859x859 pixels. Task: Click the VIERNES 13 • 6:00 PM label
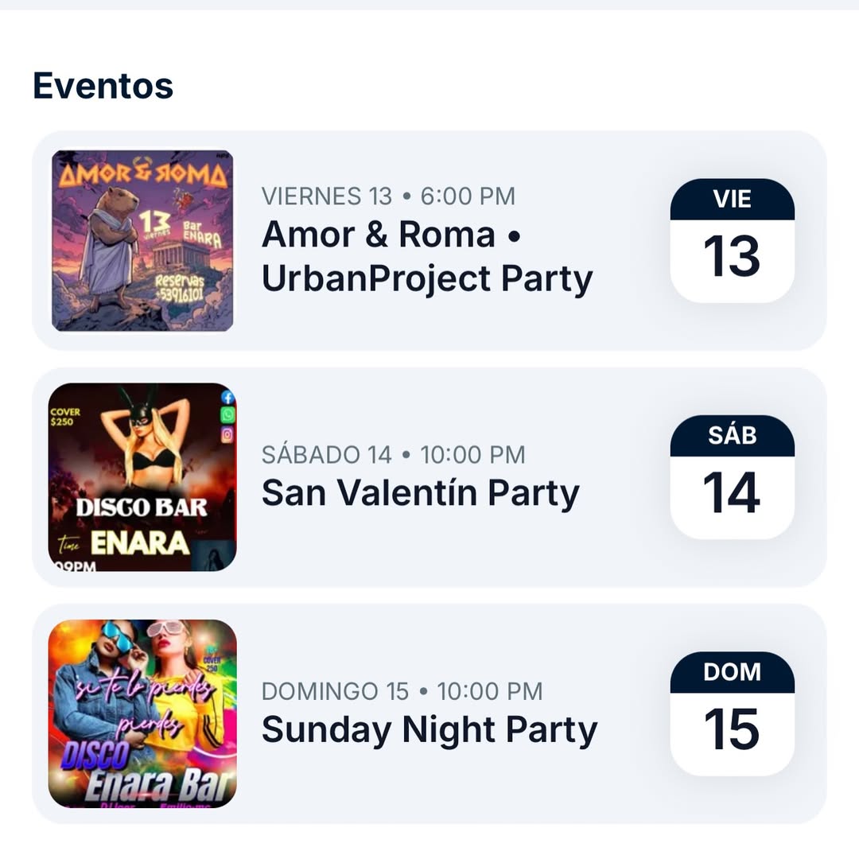pyautogui.click(x=388, y=196)
